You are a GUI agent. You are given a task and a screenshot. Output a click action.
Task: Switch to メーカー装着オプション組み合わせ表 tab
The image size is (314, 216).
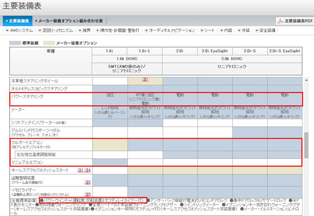click(69, 21)
